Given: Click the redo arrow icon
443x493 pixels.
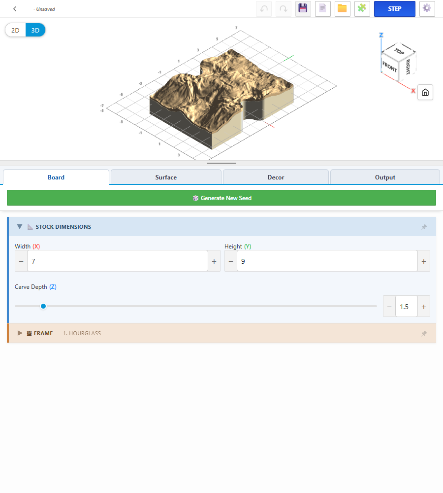Looking at the screenshot, I should (x=284, y=9).
